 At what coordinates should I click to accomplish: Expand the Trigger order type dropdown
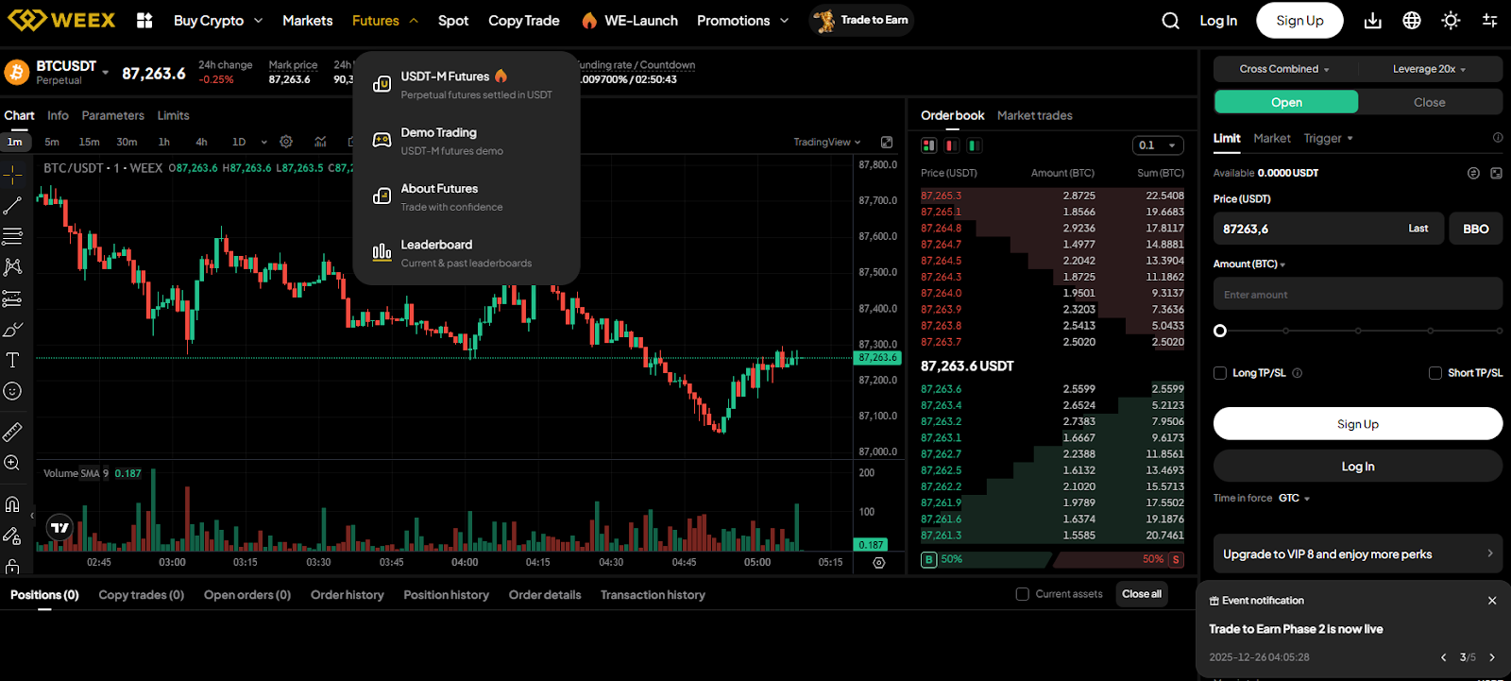(x=1328, y=138)
